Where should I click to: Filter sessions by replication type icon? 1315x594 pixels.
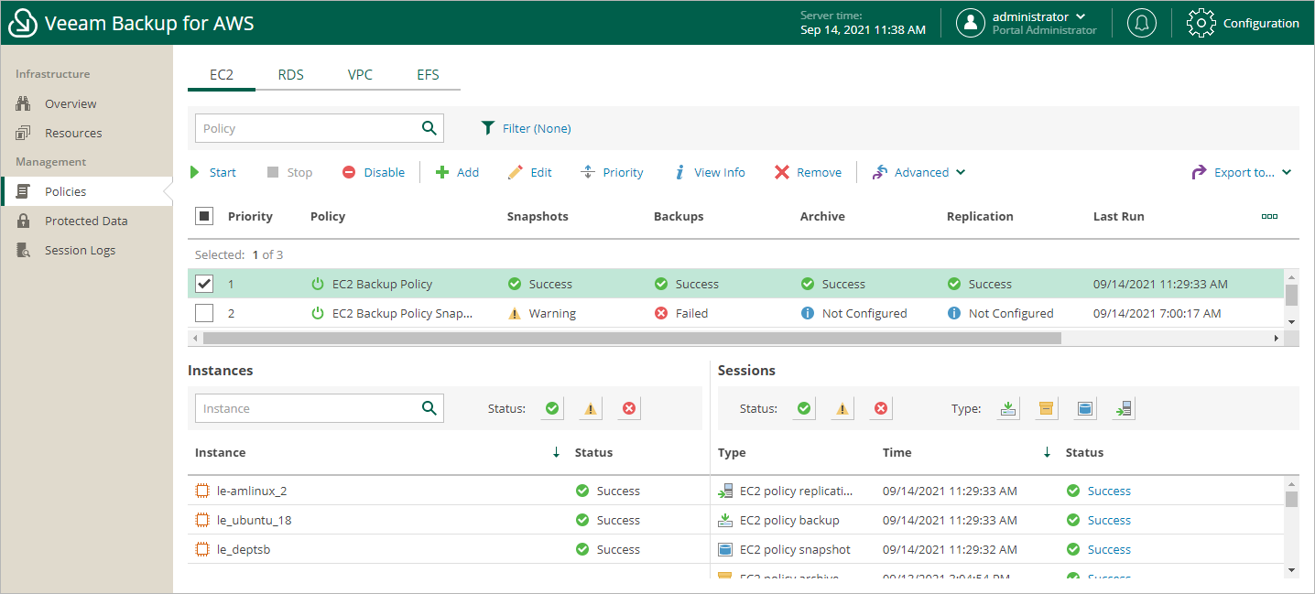[1125, 408]
